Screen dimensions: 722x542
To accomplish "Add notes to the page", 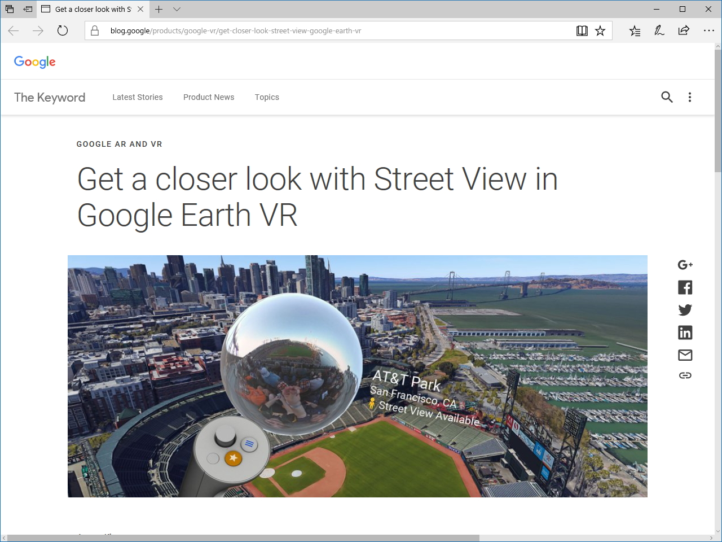I will [659, 30].
